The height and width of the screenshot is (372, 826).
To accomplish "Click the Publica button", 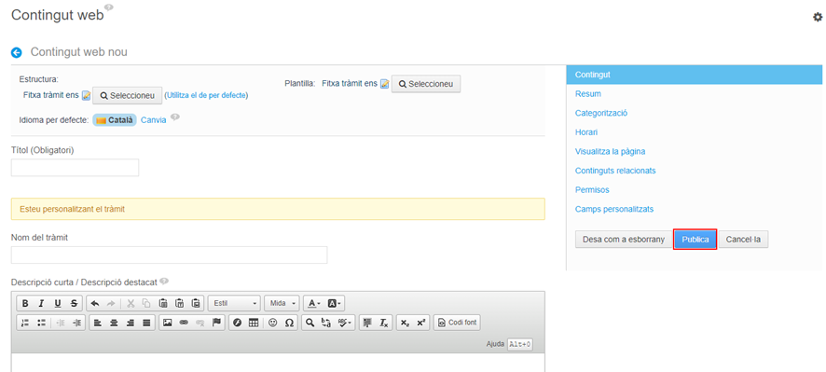I will [x=695, y=240].
